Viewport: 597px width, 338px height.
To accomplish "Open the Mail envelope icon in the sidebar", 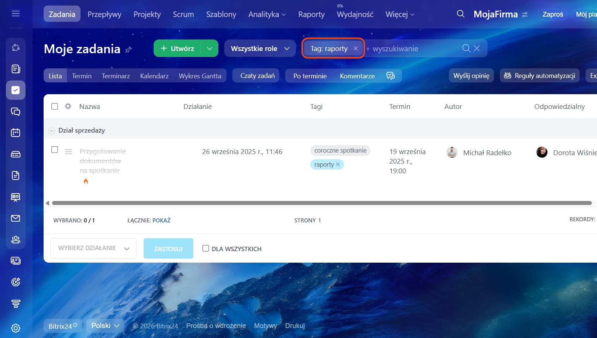I will pos(16,218).
